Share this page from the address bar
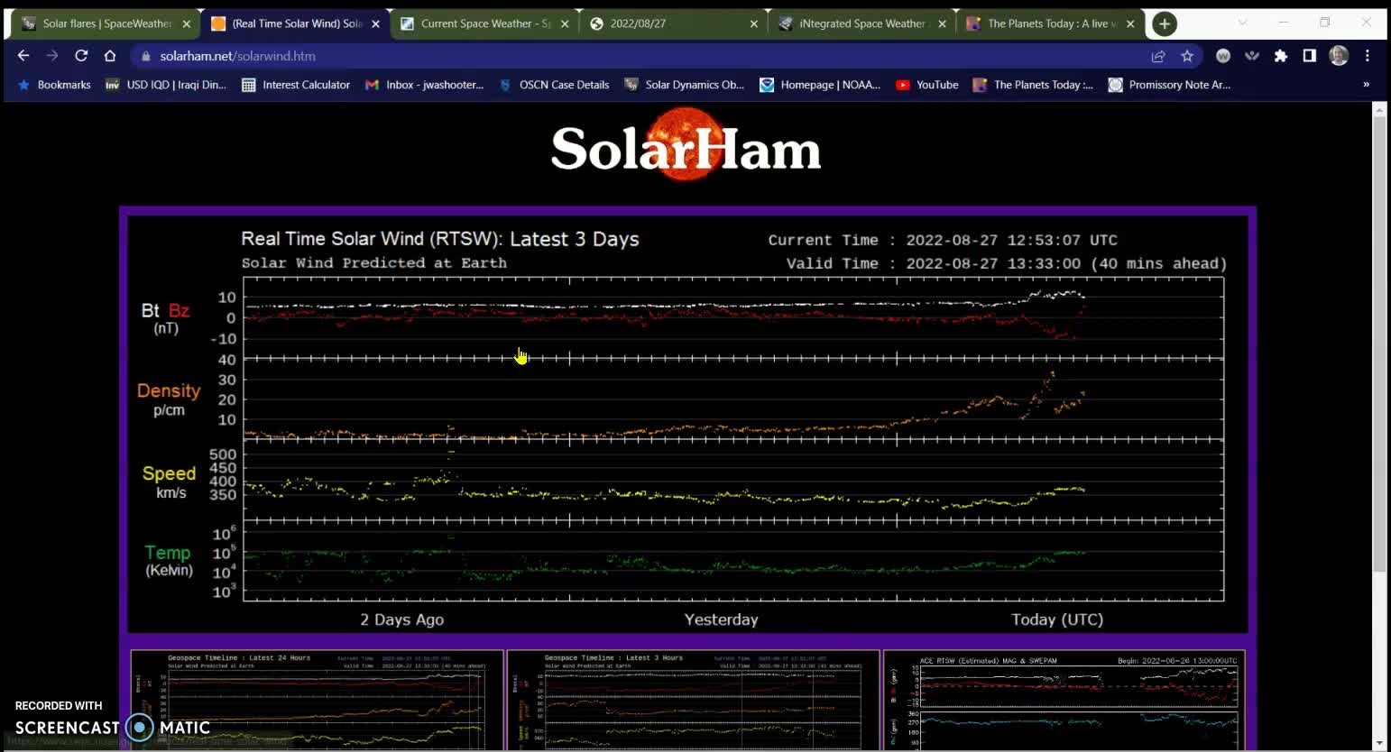1391x752 pixels. (1158, 56)
